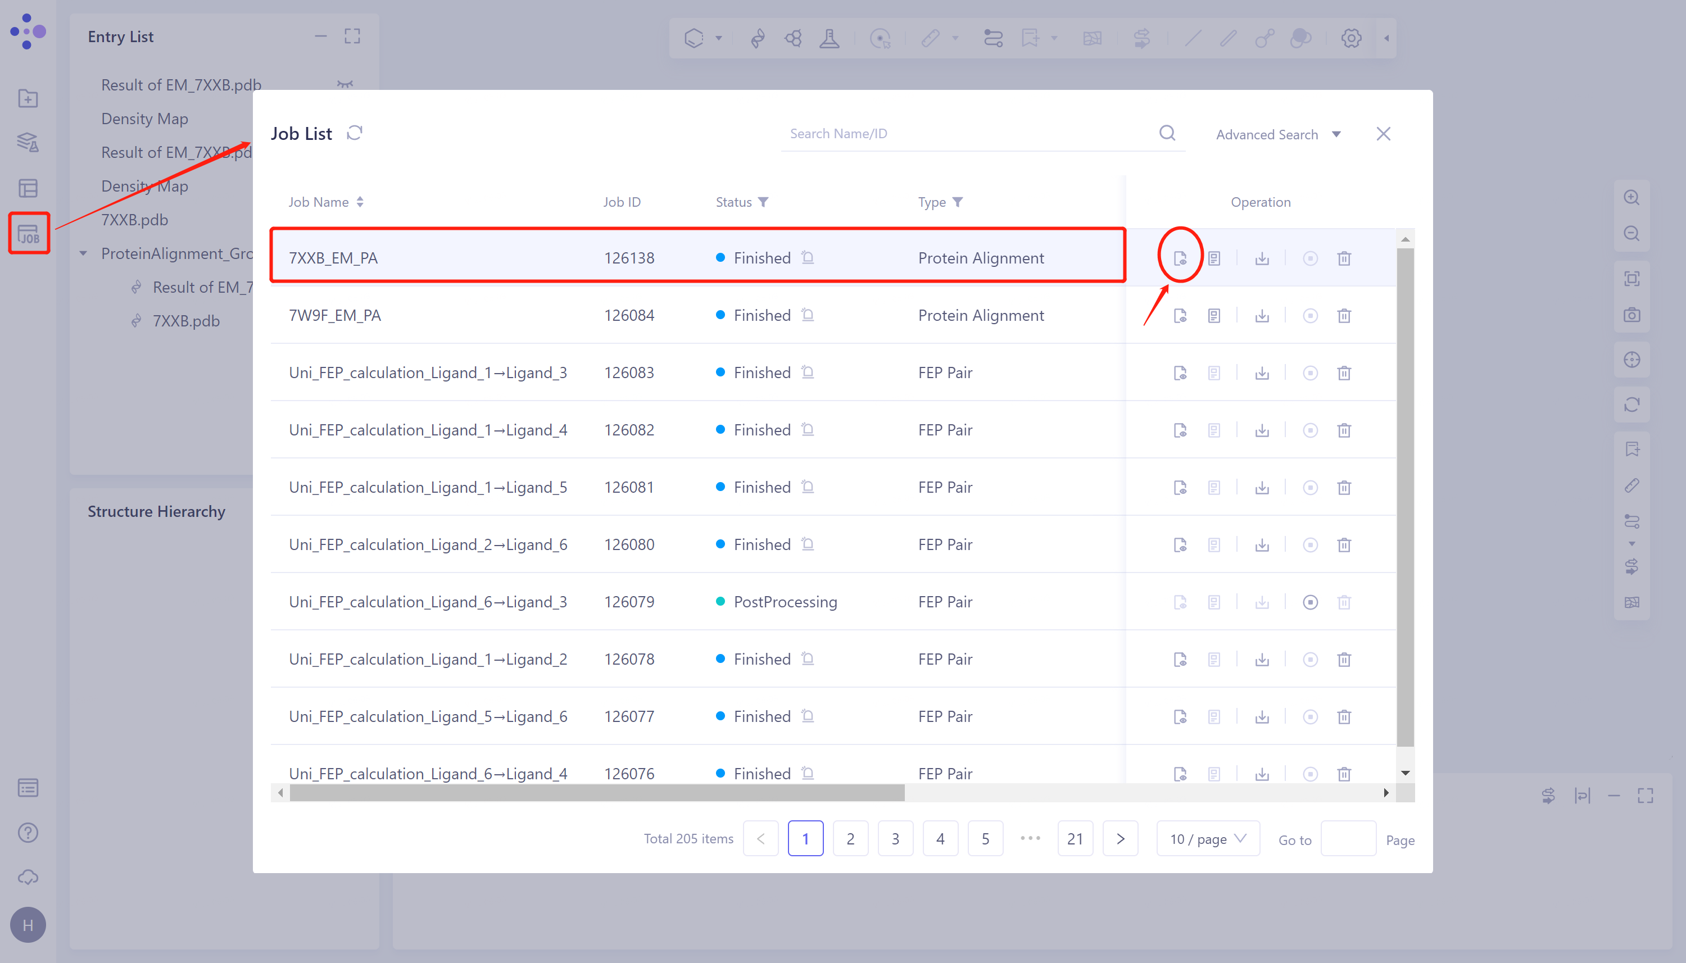The width and height of the screenshot is (1686, 963).
Task: Toggle notification bell for job 126083
Action: coord(807,372)
